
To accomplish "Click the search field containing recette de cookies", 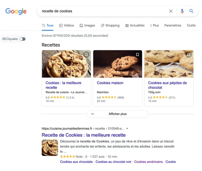I will 101,11.
